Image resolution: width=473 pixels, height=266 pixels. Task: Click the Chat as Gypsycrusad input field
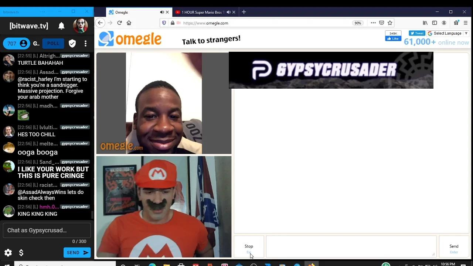[x=47, y=230]
